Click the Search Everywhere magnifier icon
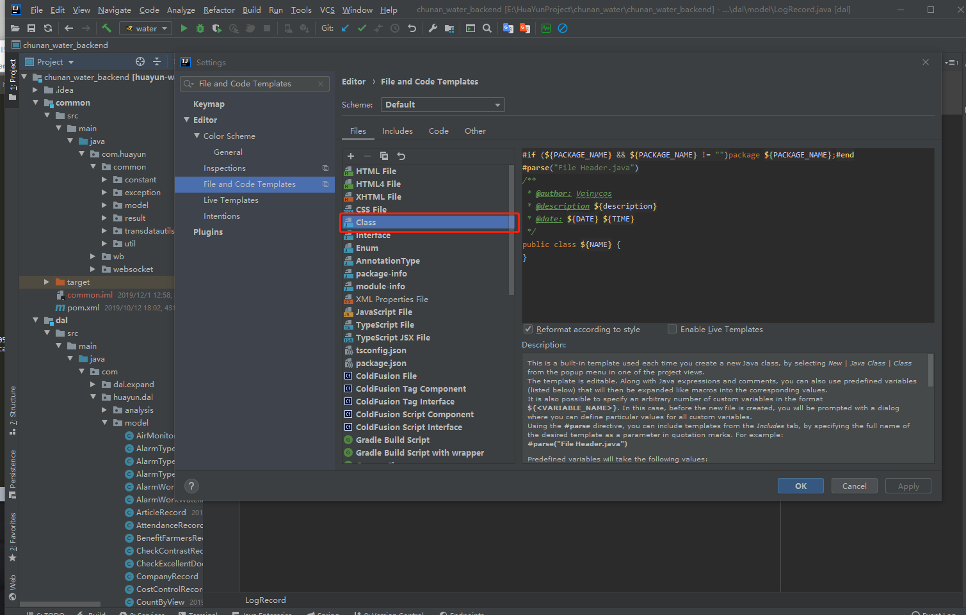The image size is (966, 615). [x=487, y=28]
